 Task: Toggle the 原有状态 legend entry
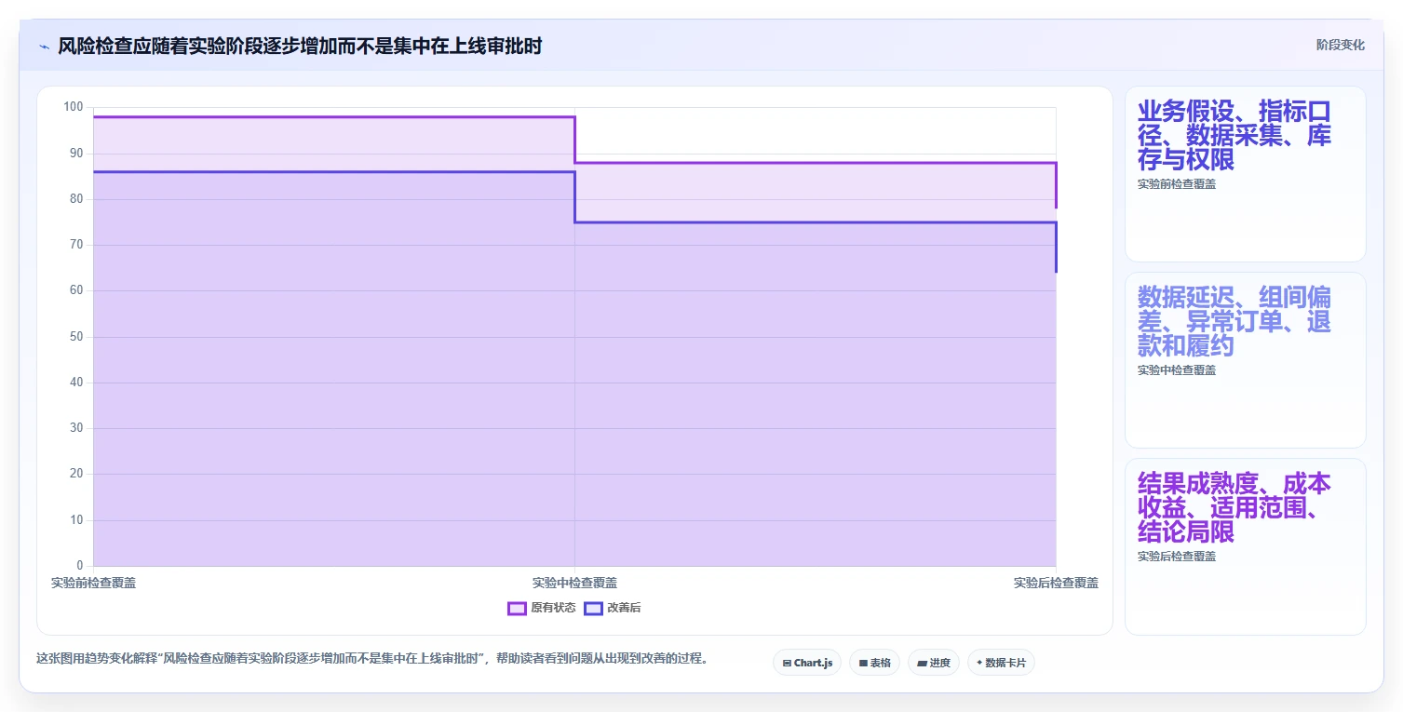click(x=542, y=609)
